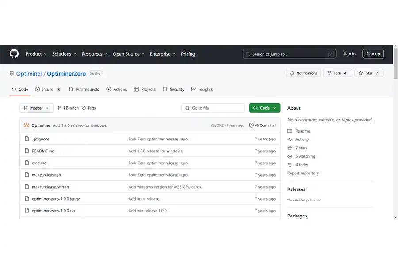Select the file icon for .gitignore
The height and width of the screenshot is (265, 398).
pos(27,139)
